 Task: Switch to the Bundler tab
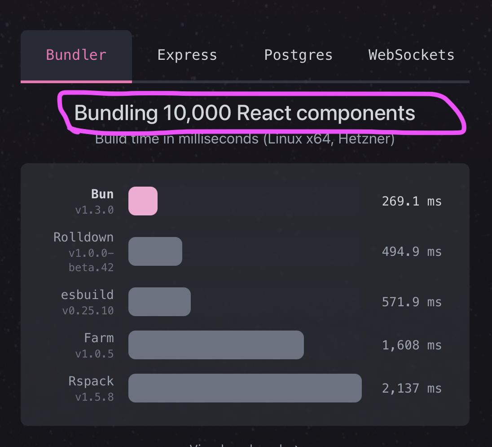click(76, 55)
